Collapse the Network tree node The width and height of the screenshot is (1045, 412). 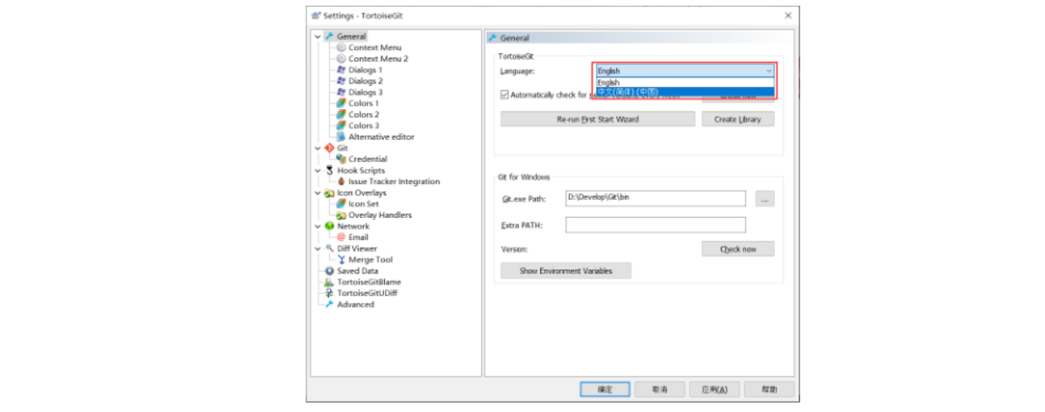[x=318, y=226]
